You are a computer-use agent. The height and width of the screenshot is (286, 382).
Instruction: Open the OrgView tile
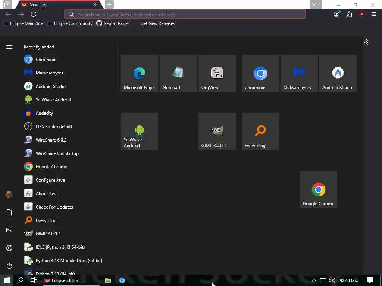coord(217,73)
